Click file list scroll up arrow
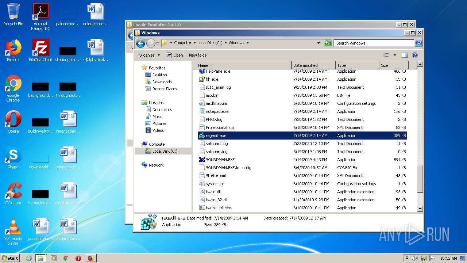Viewport: 467px width, 263px height. tap(420, 64)
